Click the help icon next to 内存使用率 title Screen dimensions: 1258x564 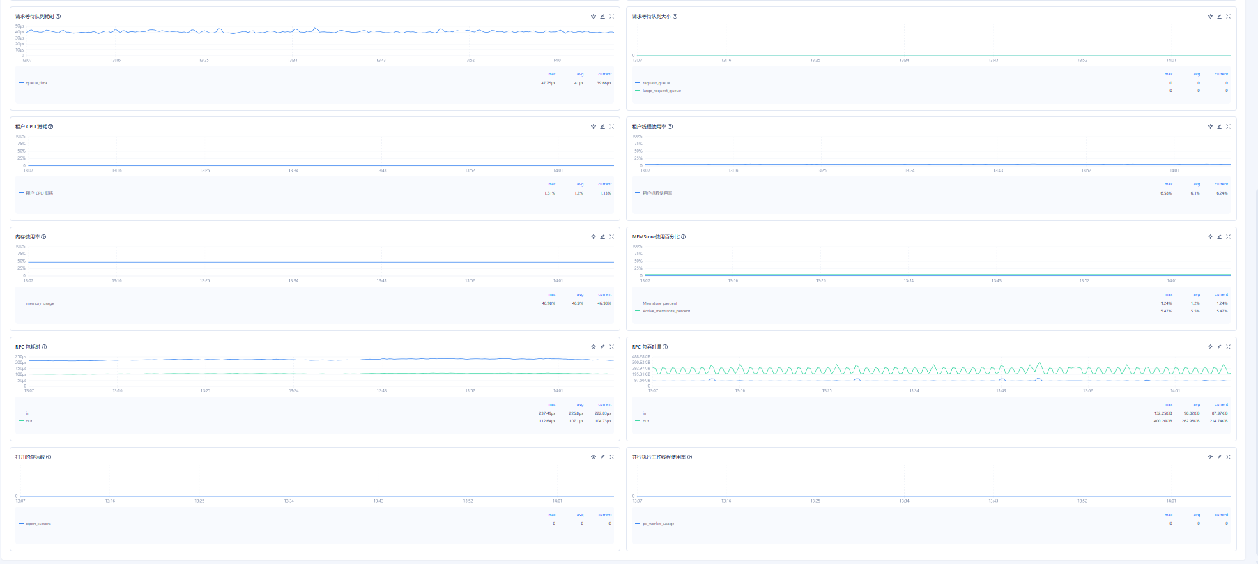tap(44, 237)
